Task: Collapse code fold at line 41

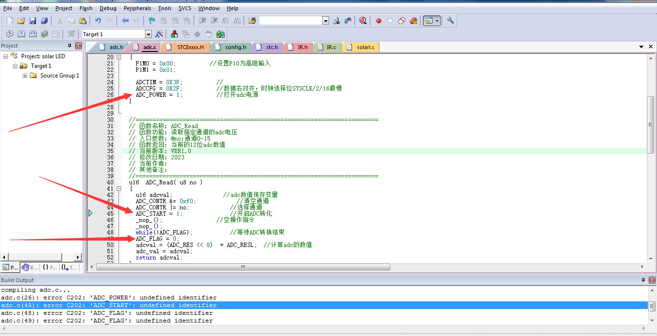Action: [119, 189]
